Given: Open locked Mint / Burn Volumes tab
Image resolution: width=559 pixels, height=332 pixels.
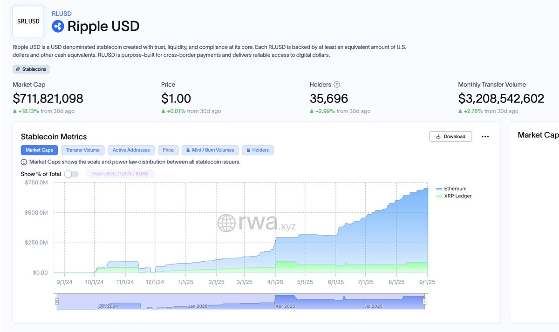Looking at the screenshot, I should [x=210, y=150].
